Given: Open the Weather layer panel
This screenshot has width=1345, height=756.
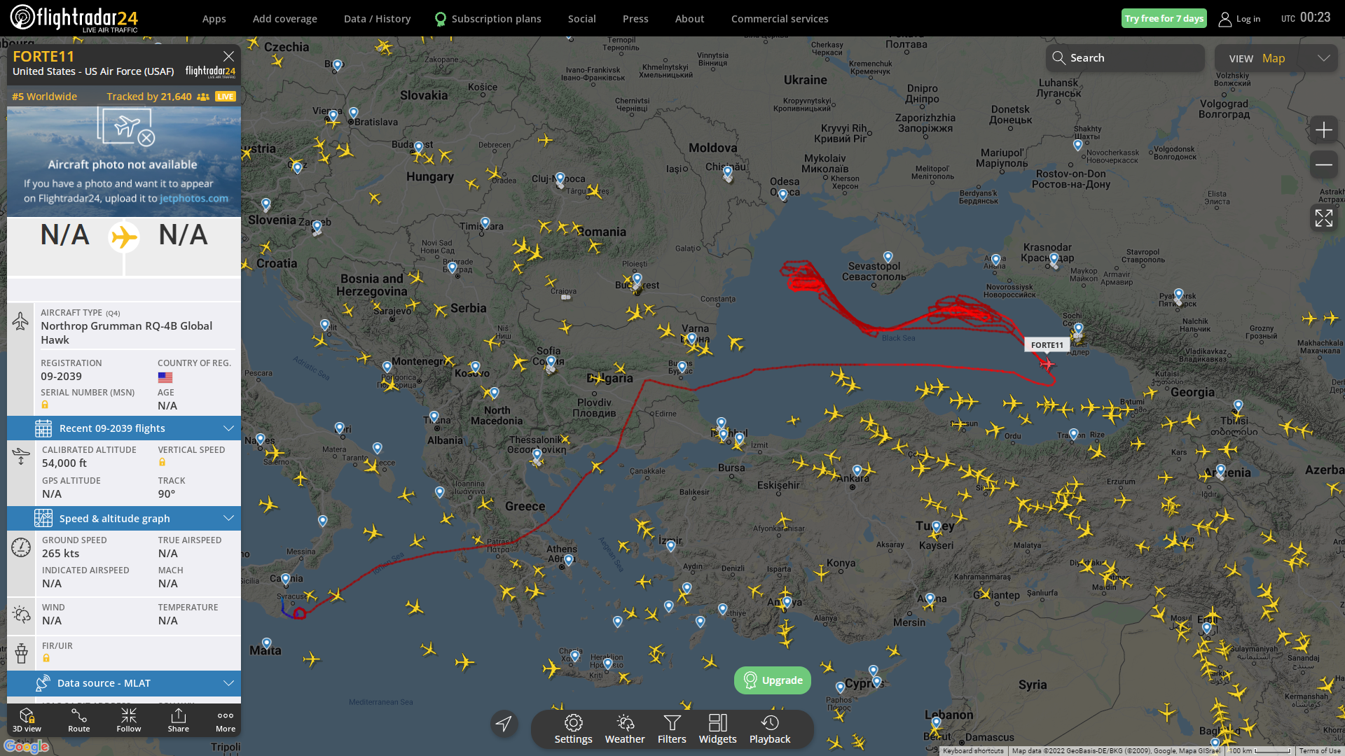Looking at the screenshot, I should tap(625, 729).
